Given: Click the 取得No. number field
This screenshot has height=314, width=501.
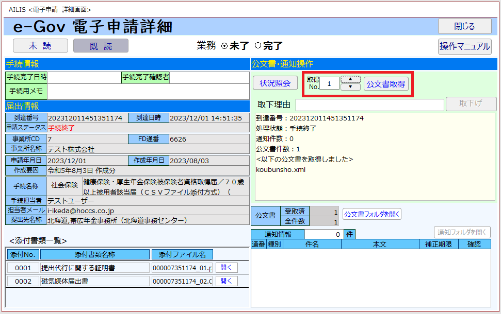Looking at the screenshot, I should 329,83.
